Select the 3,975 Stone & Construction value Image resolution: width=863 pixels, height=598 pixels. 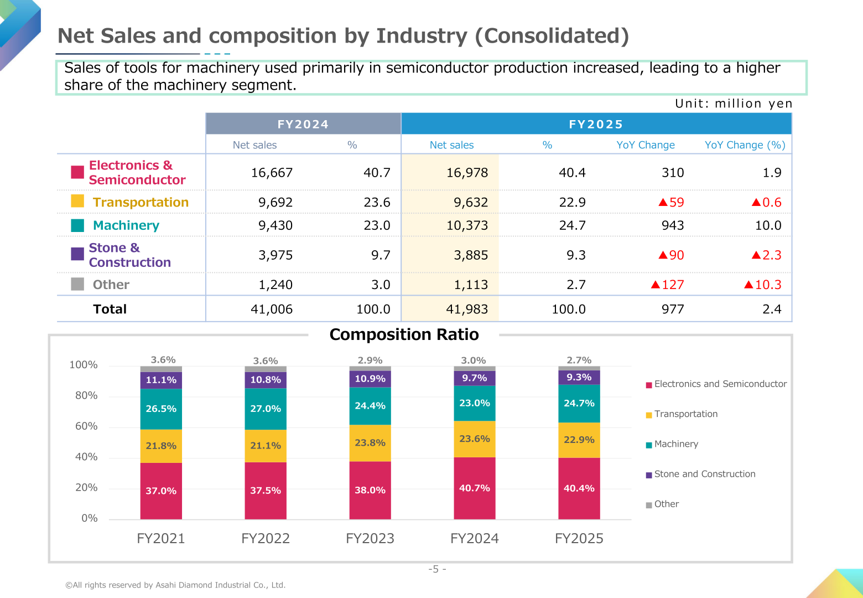pos(275,255)
